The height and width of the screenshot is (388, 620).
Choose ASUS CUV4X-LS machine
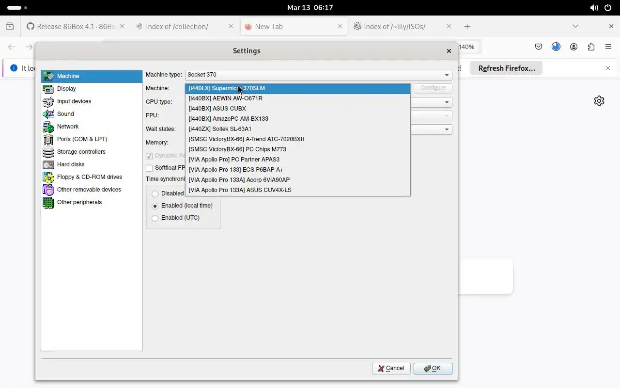coord(297,190)
